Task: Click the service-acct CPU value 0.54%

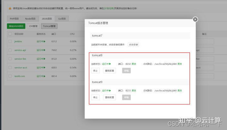Action: coord(73,68)
